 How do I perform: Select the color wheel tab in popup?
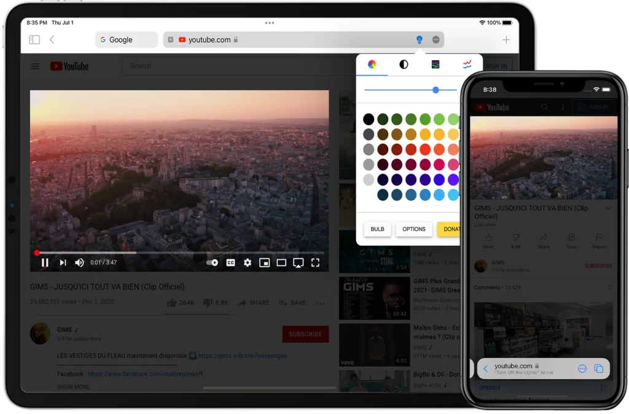372,64
